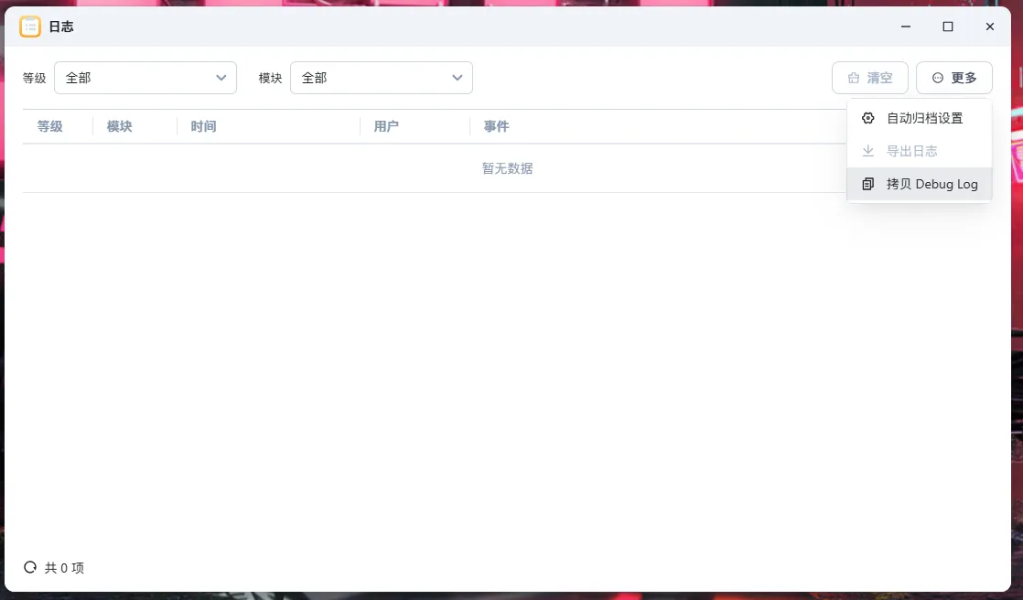Click the download arrow icon for 导出日志
This screenshot has height=600, width=1023.
(868, 151)
